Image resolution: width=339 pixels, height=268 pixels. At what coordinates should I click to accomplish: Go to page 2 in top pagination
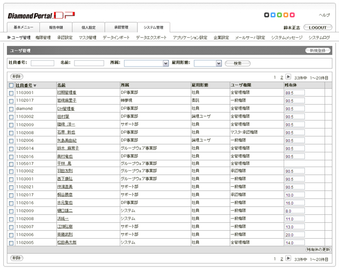tap(282, 77)
